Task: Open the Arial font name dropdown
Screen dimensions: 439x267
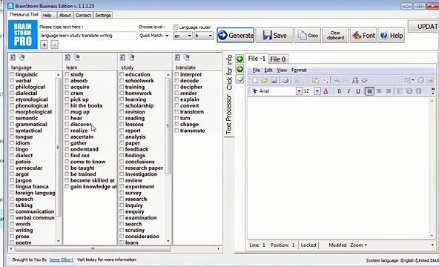Action: pyautogui.click(x=299, y=91)
